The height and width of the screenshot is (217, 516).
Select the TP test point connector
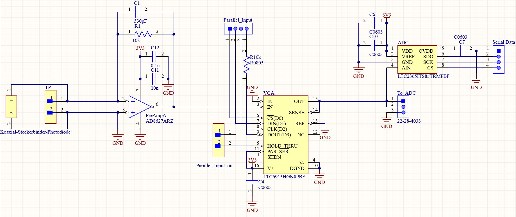pyautogui.click(x=51, y=107)
